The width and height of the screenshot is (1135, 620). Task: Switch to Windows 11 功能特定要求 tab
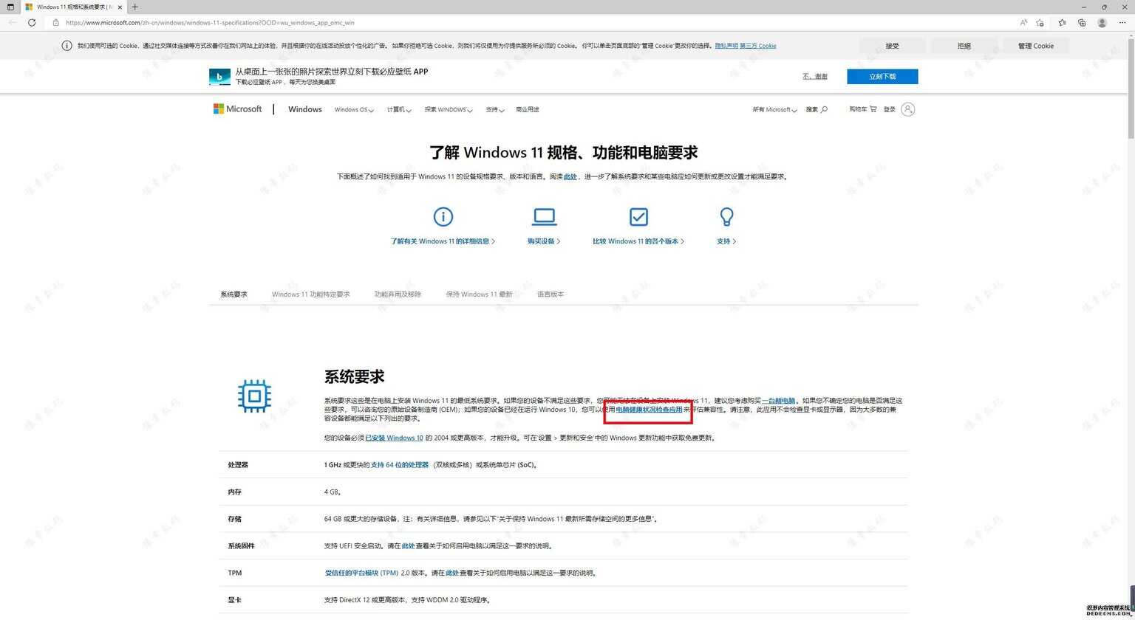[x=310, y=294]
